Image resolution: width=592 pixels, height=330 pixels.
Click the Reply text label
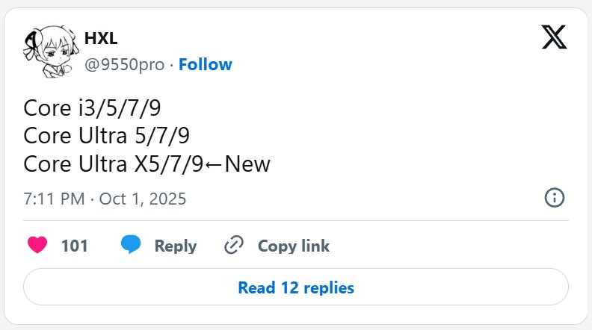pos(175,246)
